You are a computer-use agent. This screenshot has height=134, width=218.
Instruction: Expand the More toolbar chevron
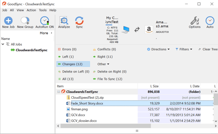point(52,33)
